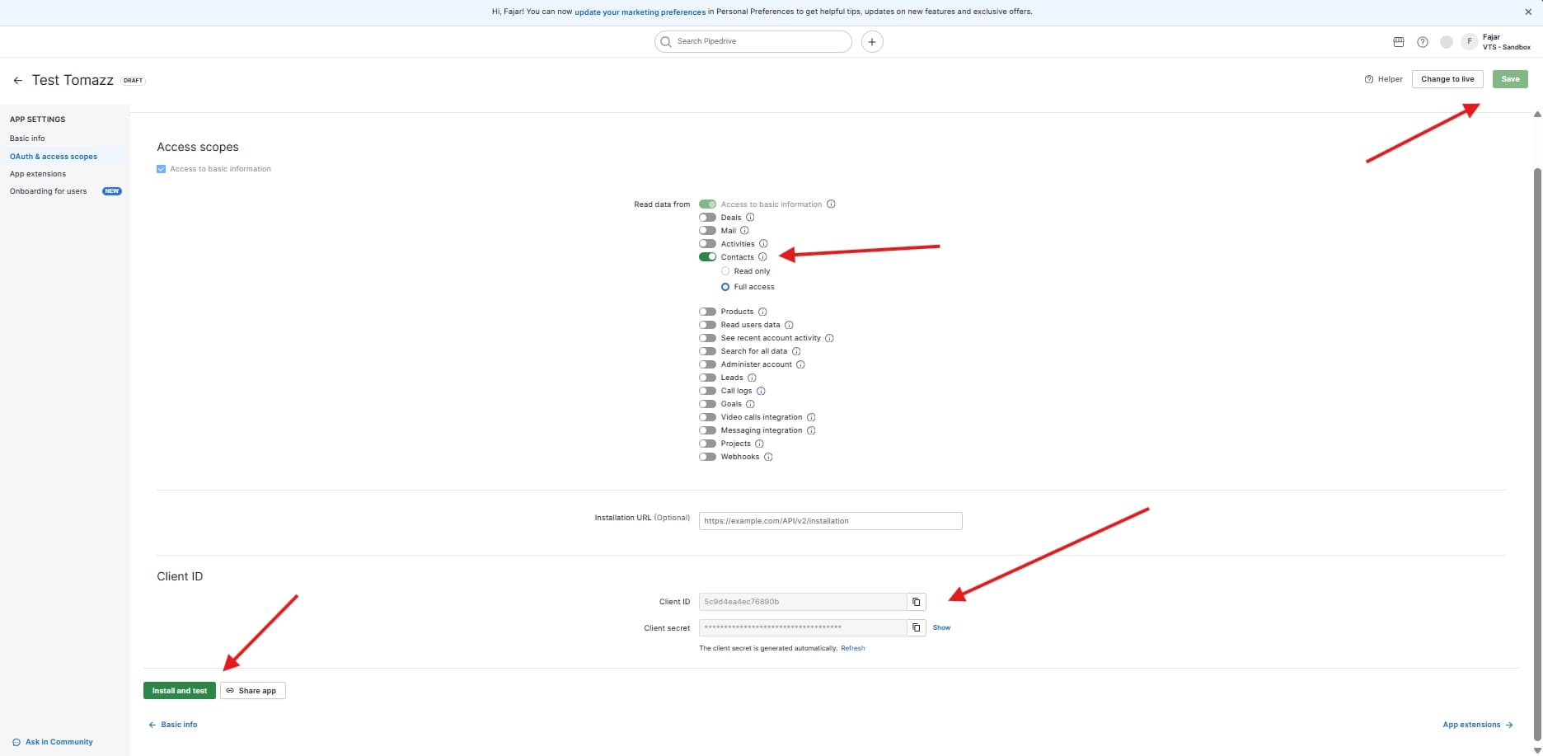Image resolution: width=1543 pixels, height=756 pixels.
Task: Show info for See recent account activity
Action: [x=829, y=338]
